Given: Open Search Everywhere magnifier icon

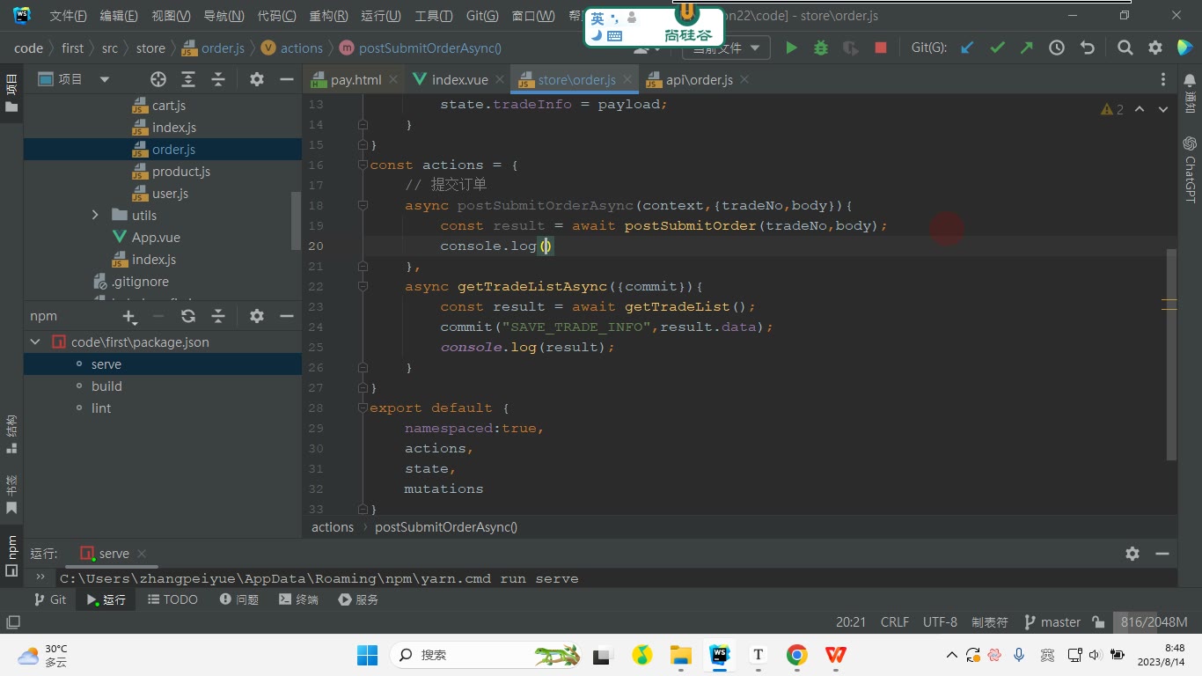Looking at the screenshot, I should tap(1125, 48).
